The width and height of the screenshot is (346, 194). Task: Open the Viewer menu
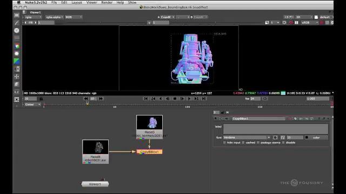(x=91, y=2)
